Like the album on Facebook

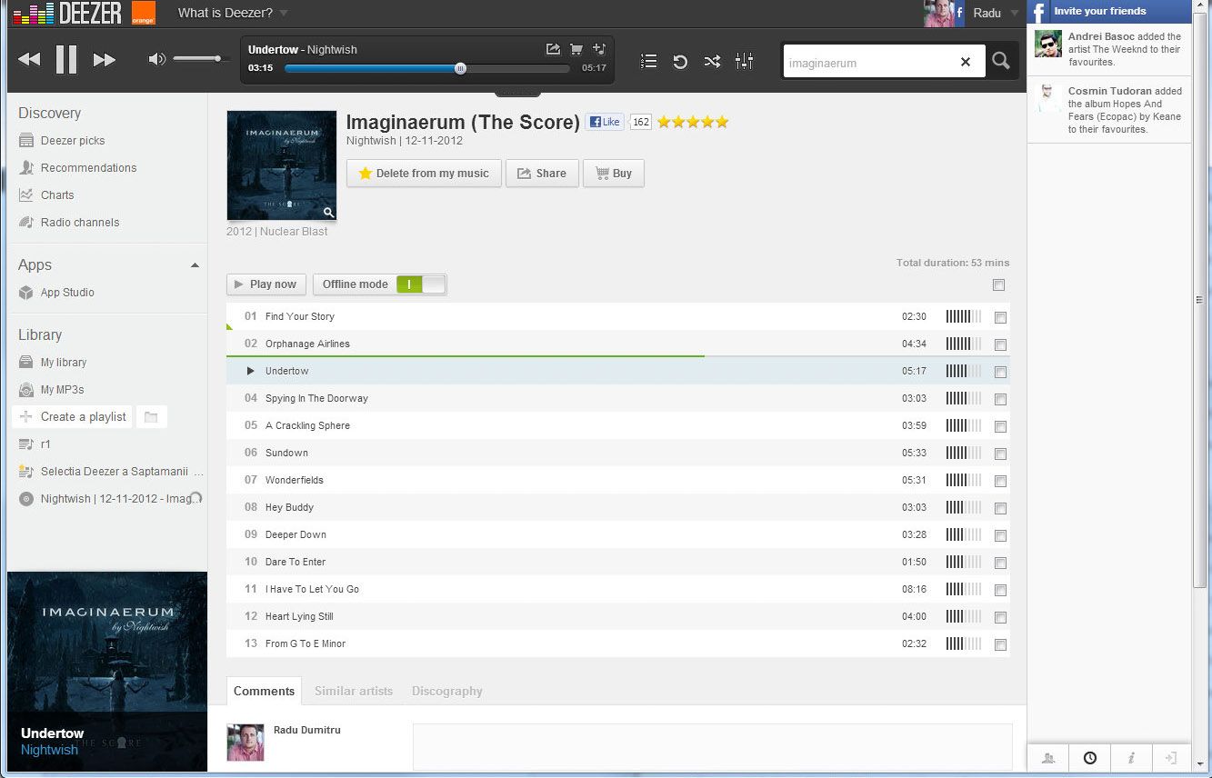click(604, 122)
